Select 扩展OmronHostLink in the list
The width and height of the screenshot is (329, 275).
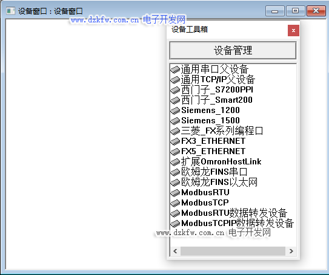221,161
